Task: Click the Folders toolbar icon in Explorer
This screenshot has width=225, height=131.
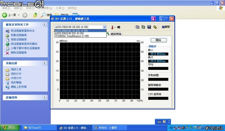Action: click(57, 15)
